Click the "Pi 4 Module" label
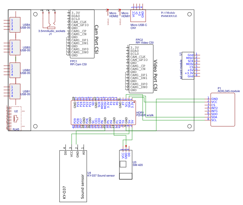243x205 pixels. click(x=168, y=13)
